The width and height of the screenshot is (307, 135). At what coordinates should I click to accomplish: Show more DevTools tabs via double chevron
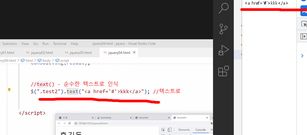click(211, 130)
